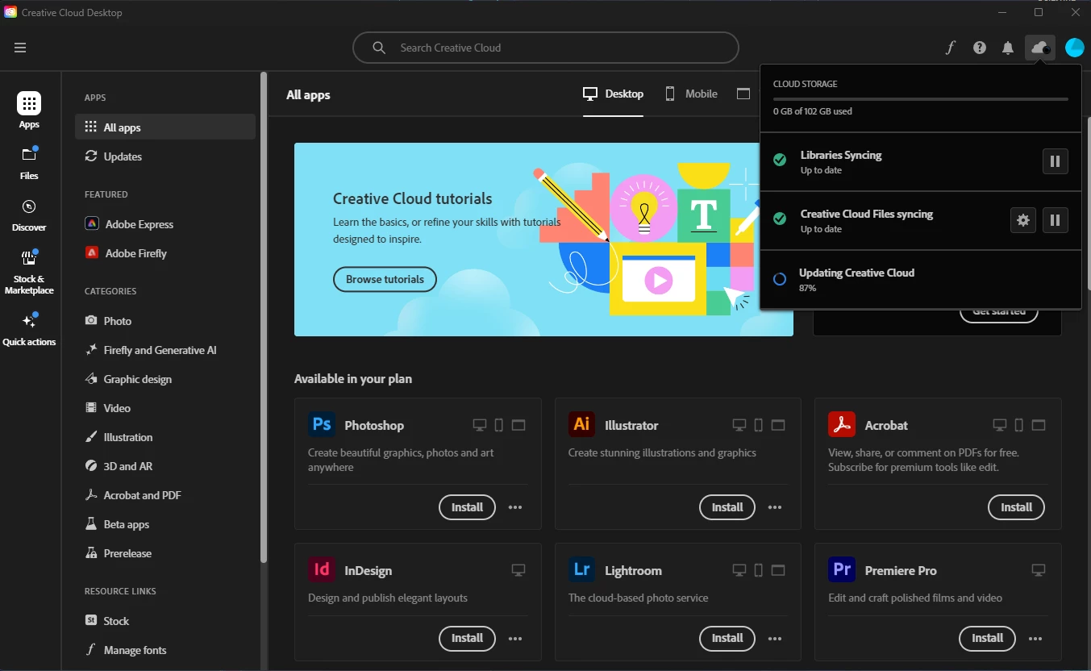Screen dimensions: 1091x671
Task: Open Prerelease category
Action: (165, 553)
